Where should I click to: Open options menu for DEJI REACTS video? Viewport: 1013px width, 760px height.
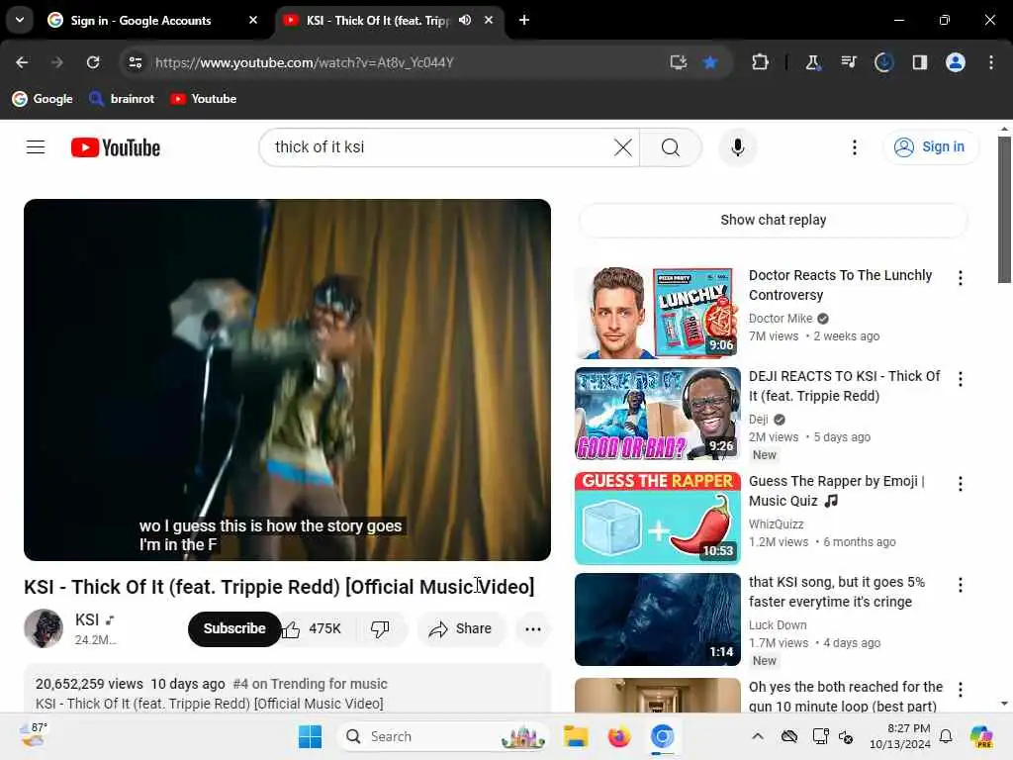pyautogui.click(x=961, y=379)
